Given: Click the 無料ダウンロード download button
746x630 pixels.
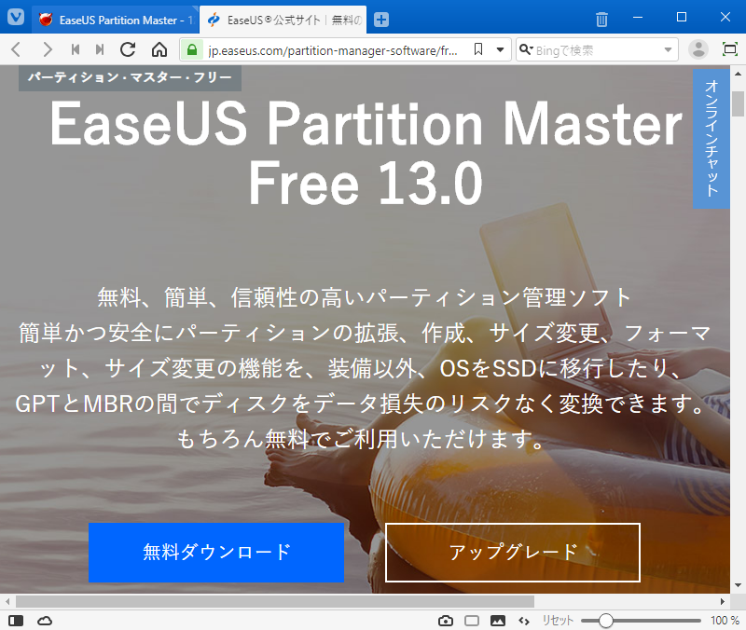Looking at the screenshot, I should pos(215,553).
